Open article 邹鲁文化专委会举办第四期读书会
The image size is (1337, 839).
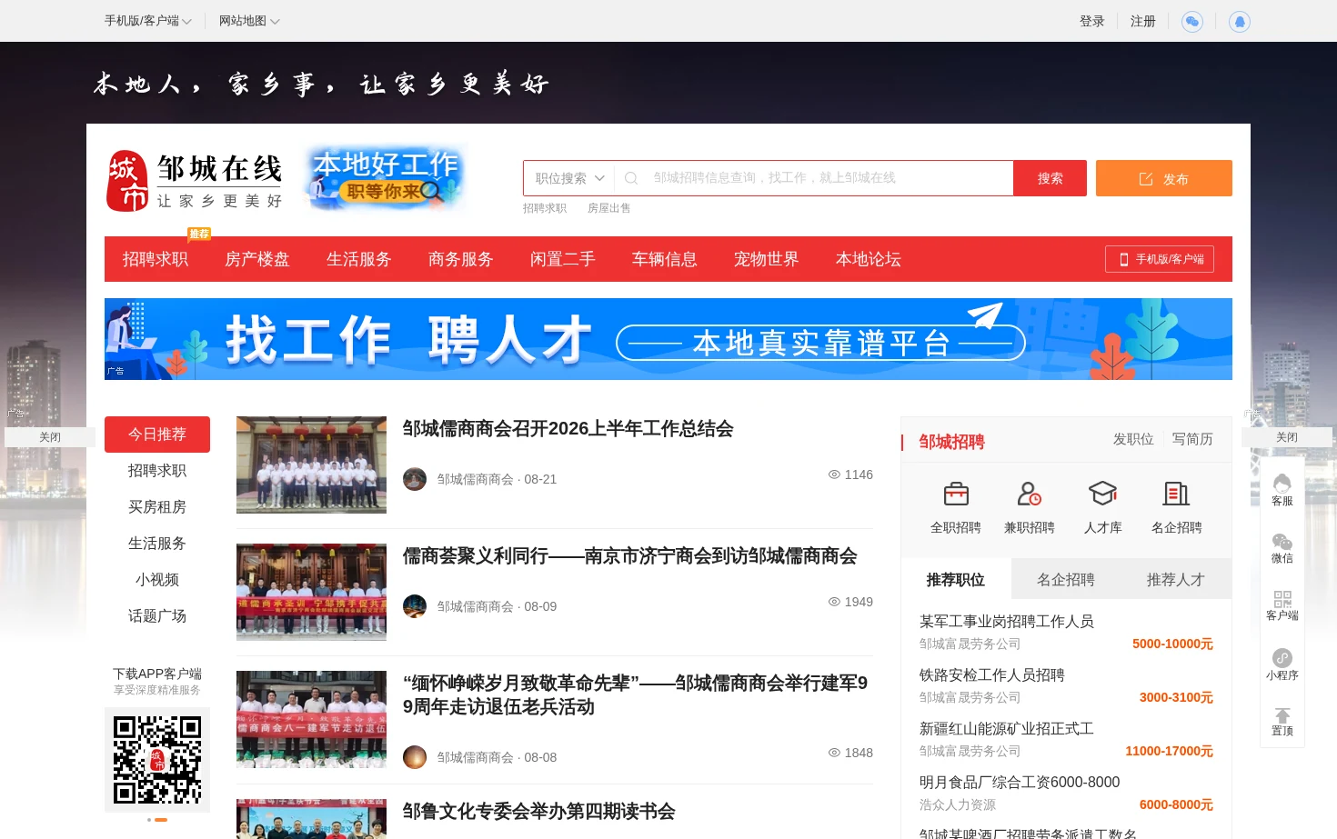tap(539, 812)
